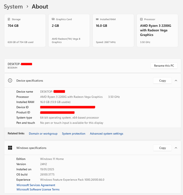Viewport: 183px width, 195px height.
Task: Open Advanced system settings link
Action: click(x=106, y=133)
